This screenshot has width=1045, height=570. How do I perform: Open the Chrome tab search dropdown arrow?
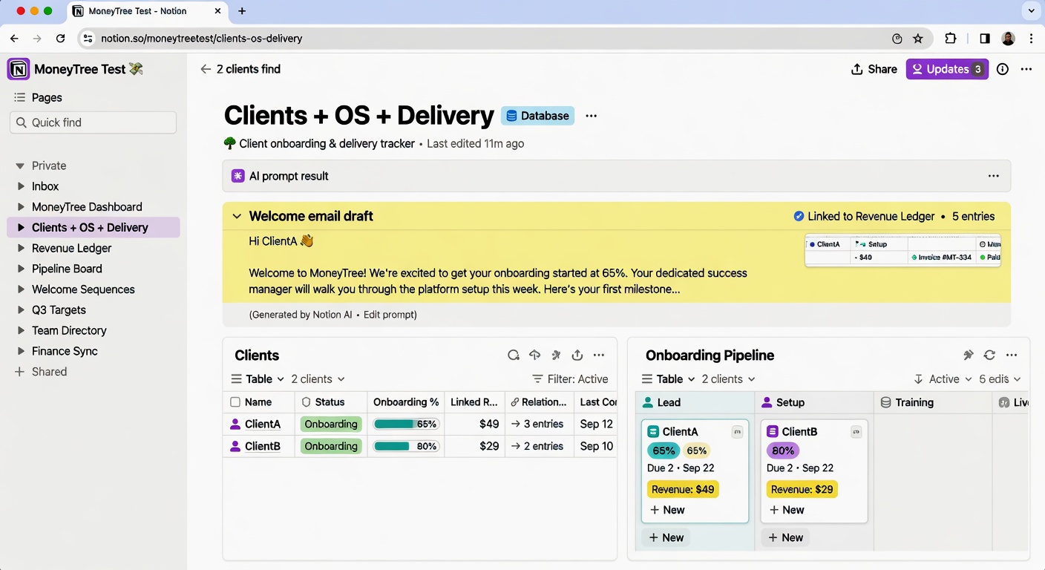1032,11
